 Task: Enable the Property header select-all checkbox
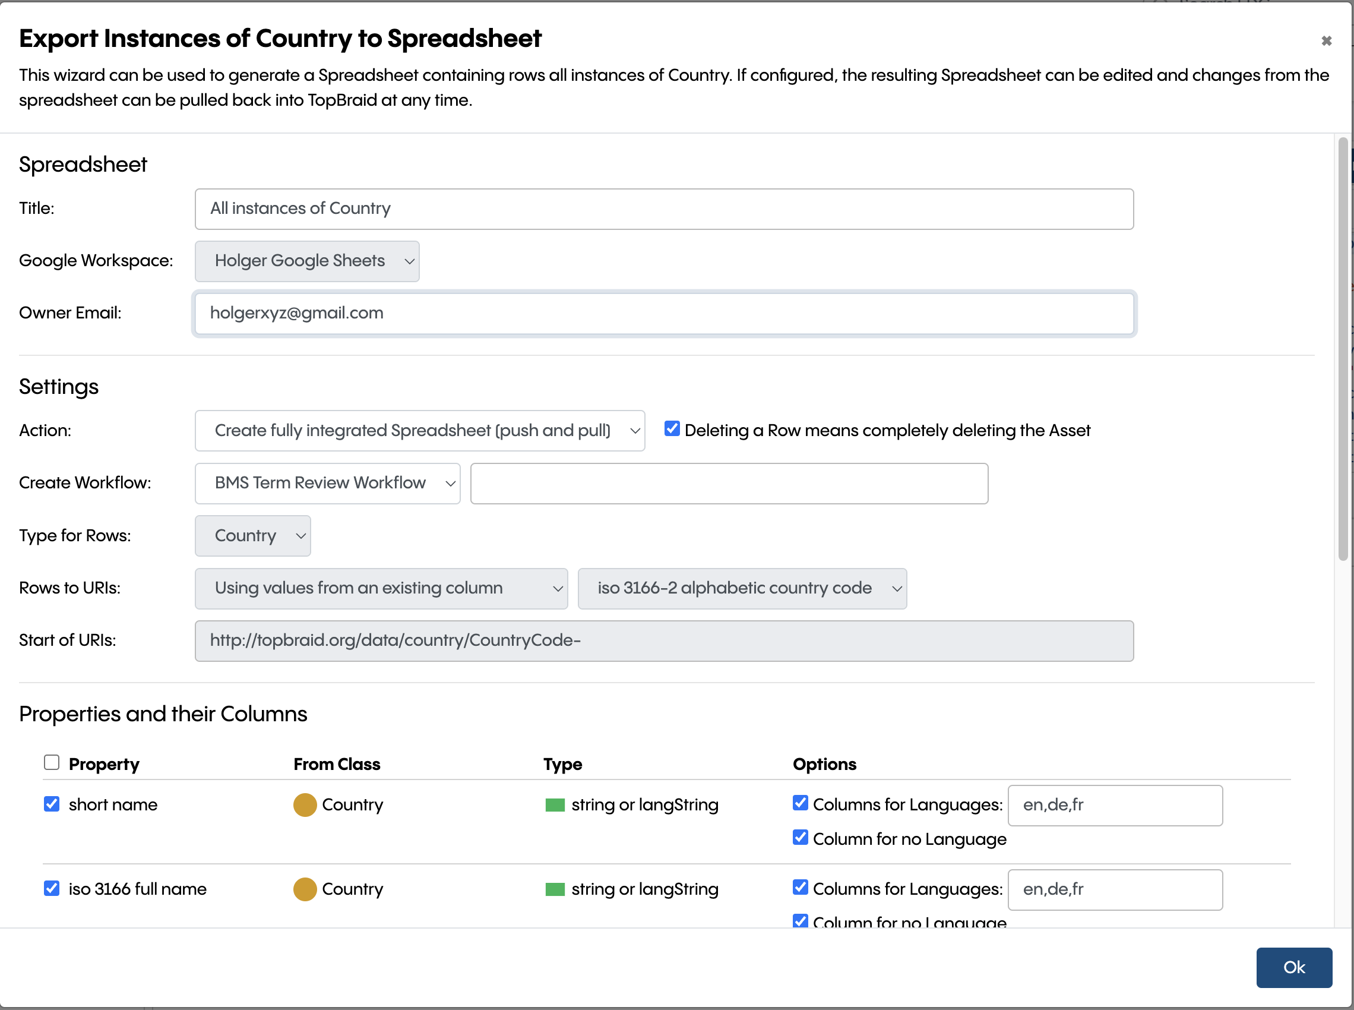51,762
